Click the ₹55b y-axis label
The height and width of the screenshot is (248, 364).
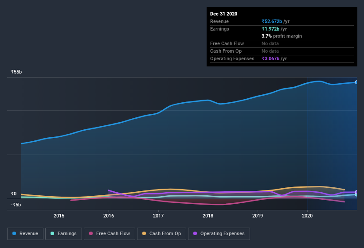(16, 72)
